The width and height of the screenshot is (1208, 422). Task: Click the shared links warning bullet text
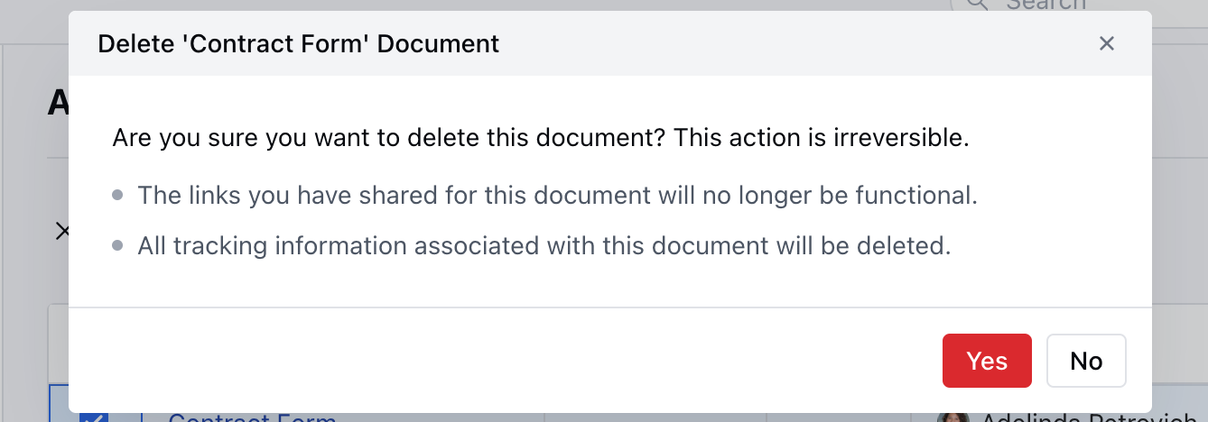click(557, 195)
